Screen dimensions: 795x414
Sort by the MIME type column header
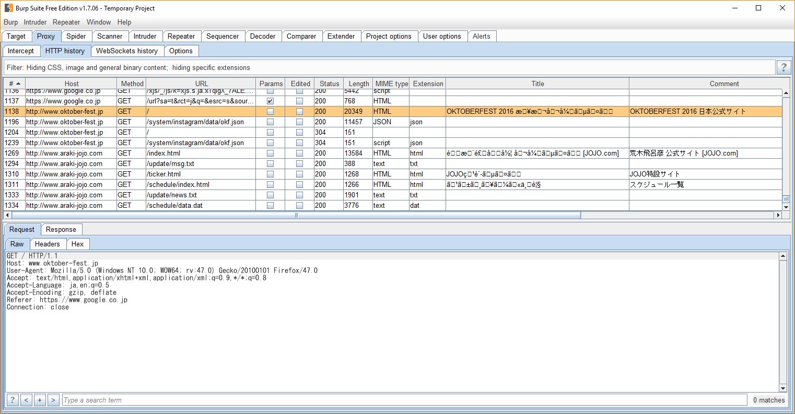[x=392, y=84]
